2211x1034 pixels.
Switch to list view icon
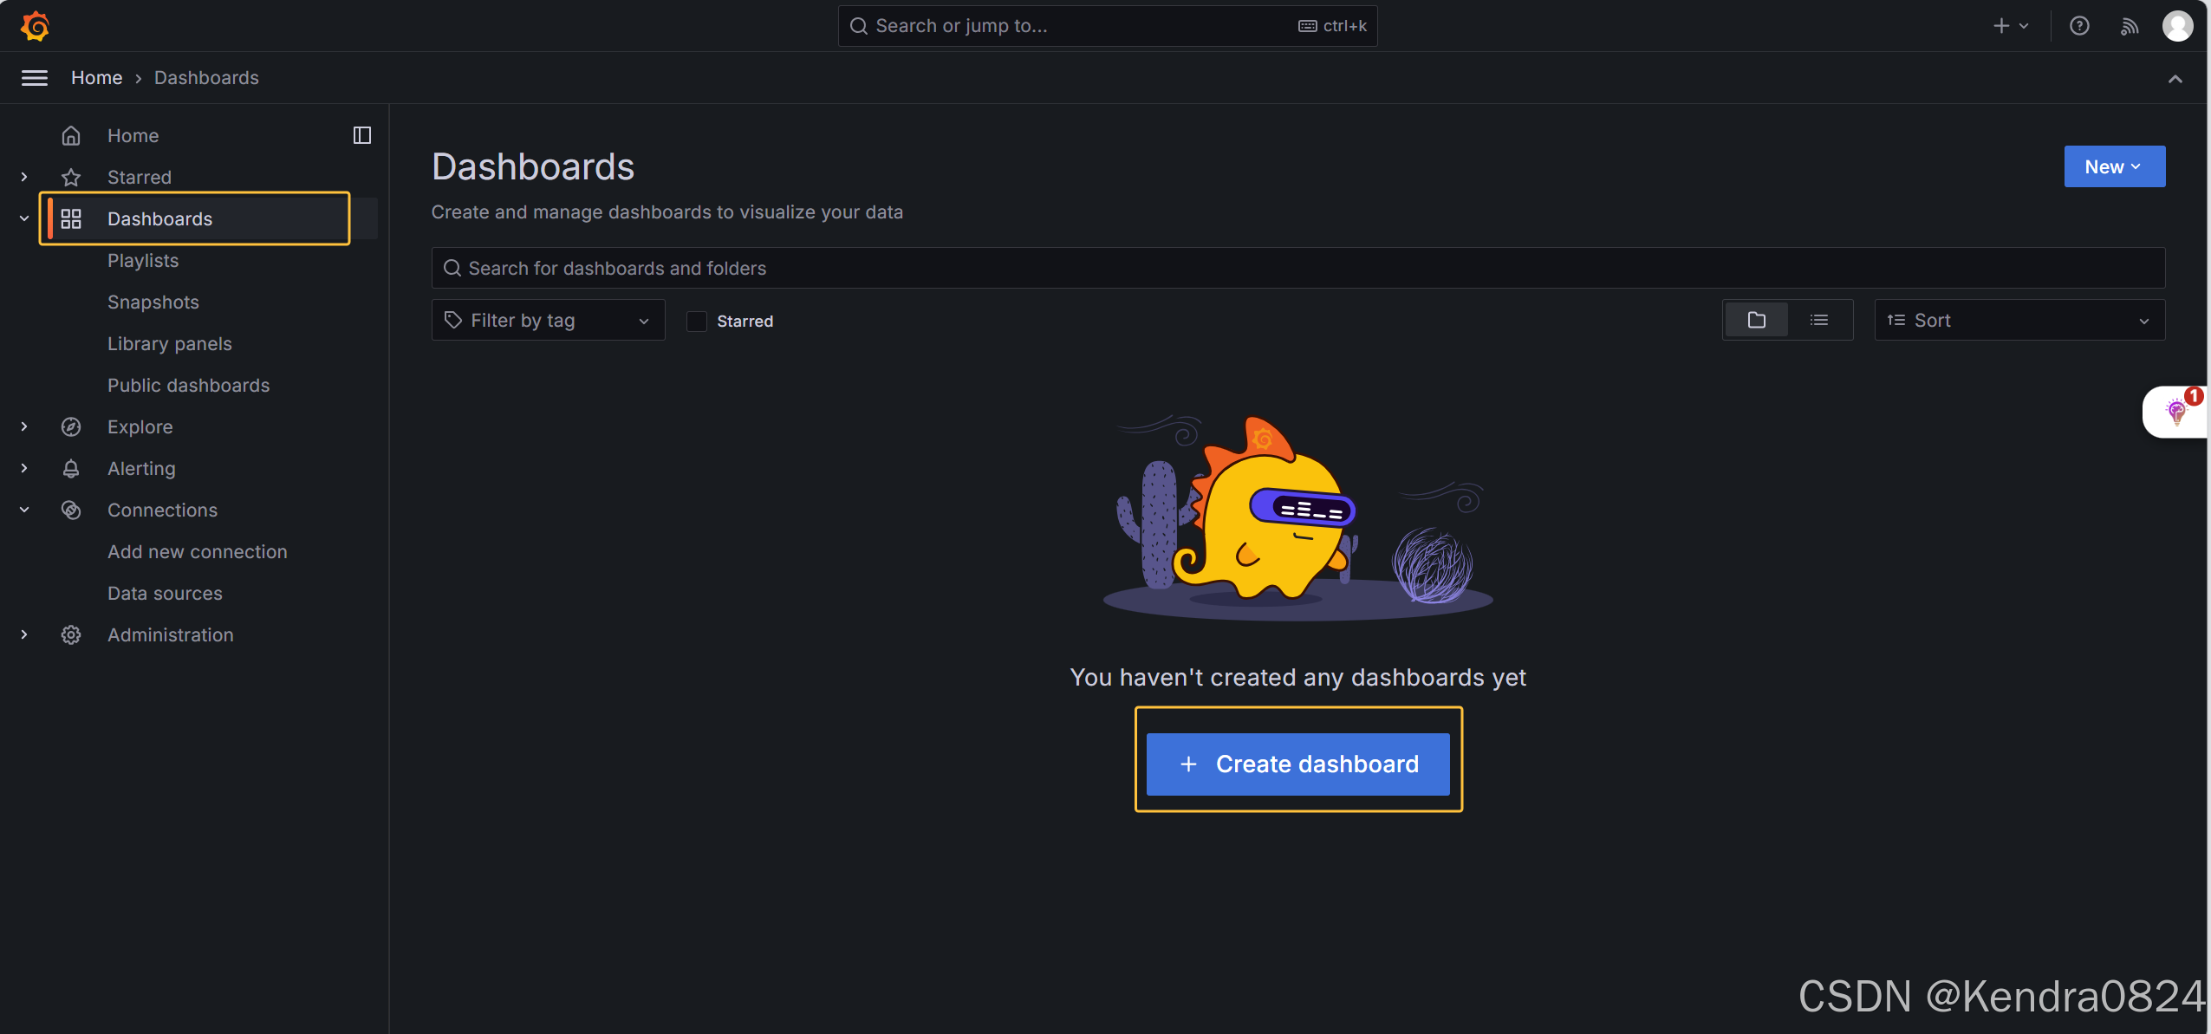pyautogui.click(x=1819, y=320)
